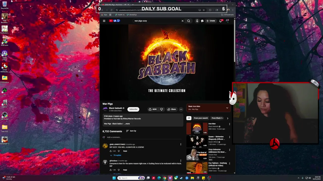Open Speccy desktop shortcut
Image resolution: width=323 pixels, height=181 pixels.
click(5, 104)
